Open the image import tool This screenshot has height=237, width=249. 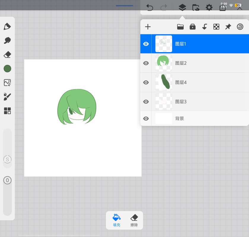tap(7, 83)
